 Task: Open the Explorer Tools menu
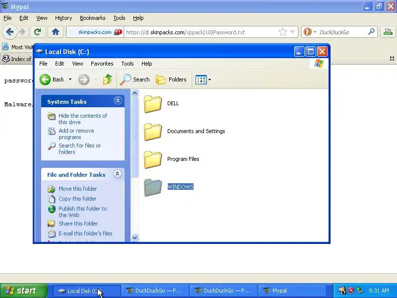tap(128, 64)
